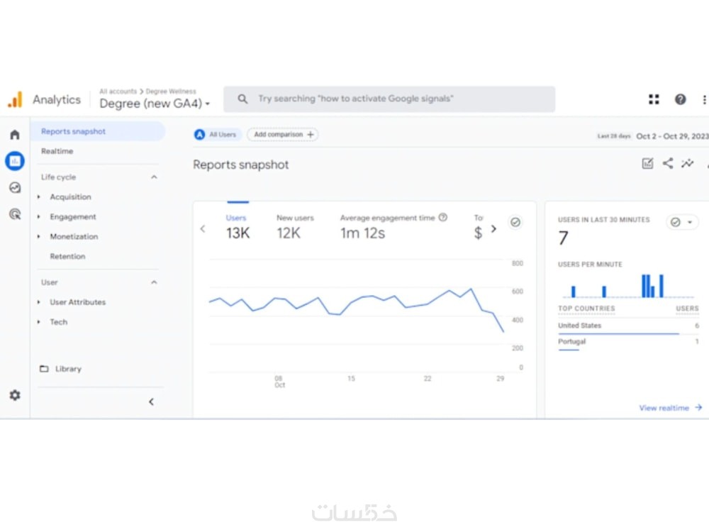The height and width of the screenshot is (532, 709).
Task: Click Add comparison button
Action: coord(283,134)
